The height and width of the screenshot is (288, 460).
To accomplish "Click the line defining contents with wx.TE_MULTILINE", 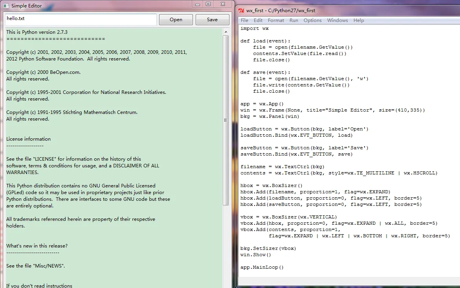I will 339,173.
